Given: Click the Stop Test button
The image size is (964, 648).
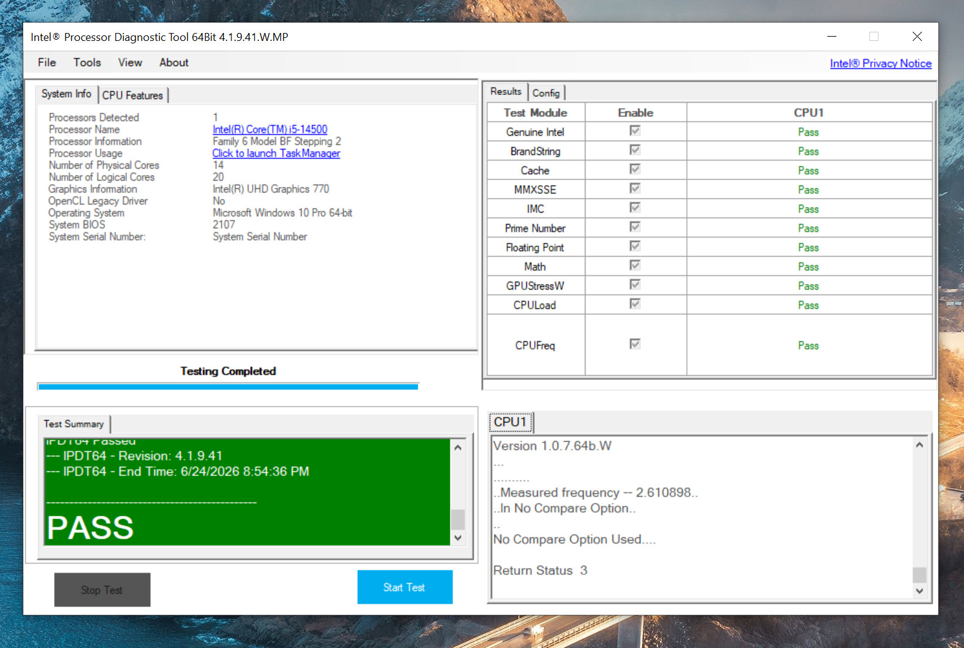Looking at the screenshot, I should [102, 590].
